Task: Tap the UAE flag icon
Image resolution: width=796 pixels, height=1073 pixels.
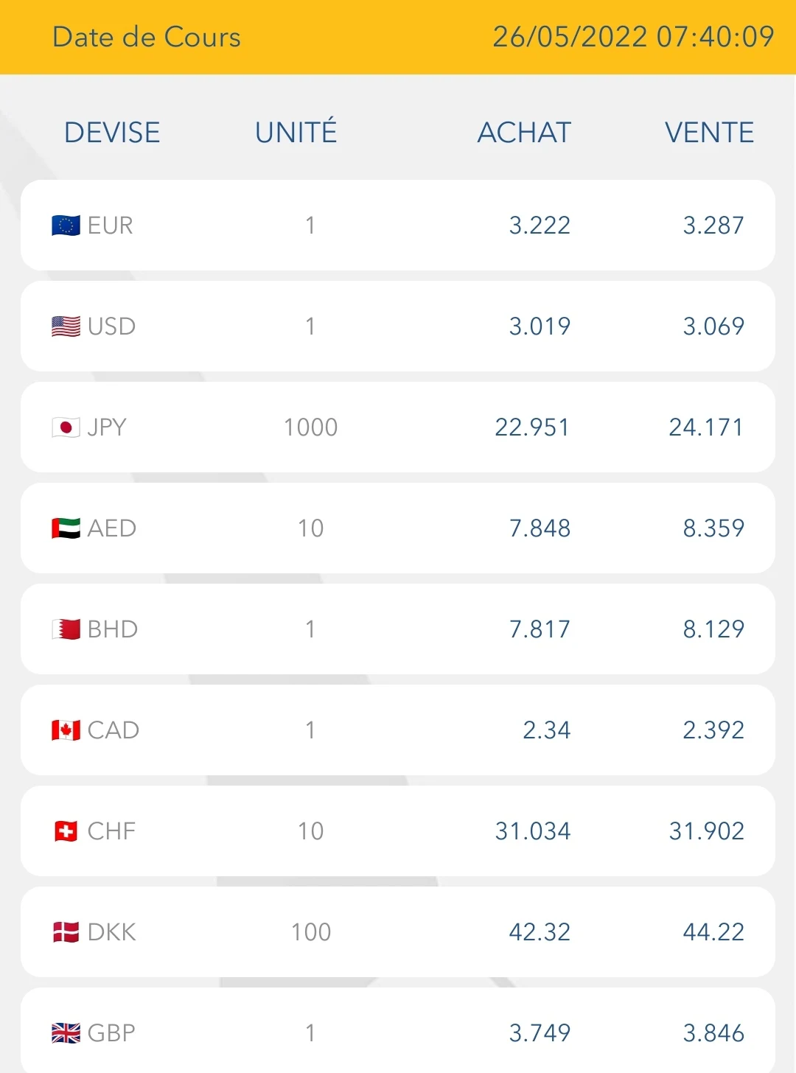Action: (66, 528)
